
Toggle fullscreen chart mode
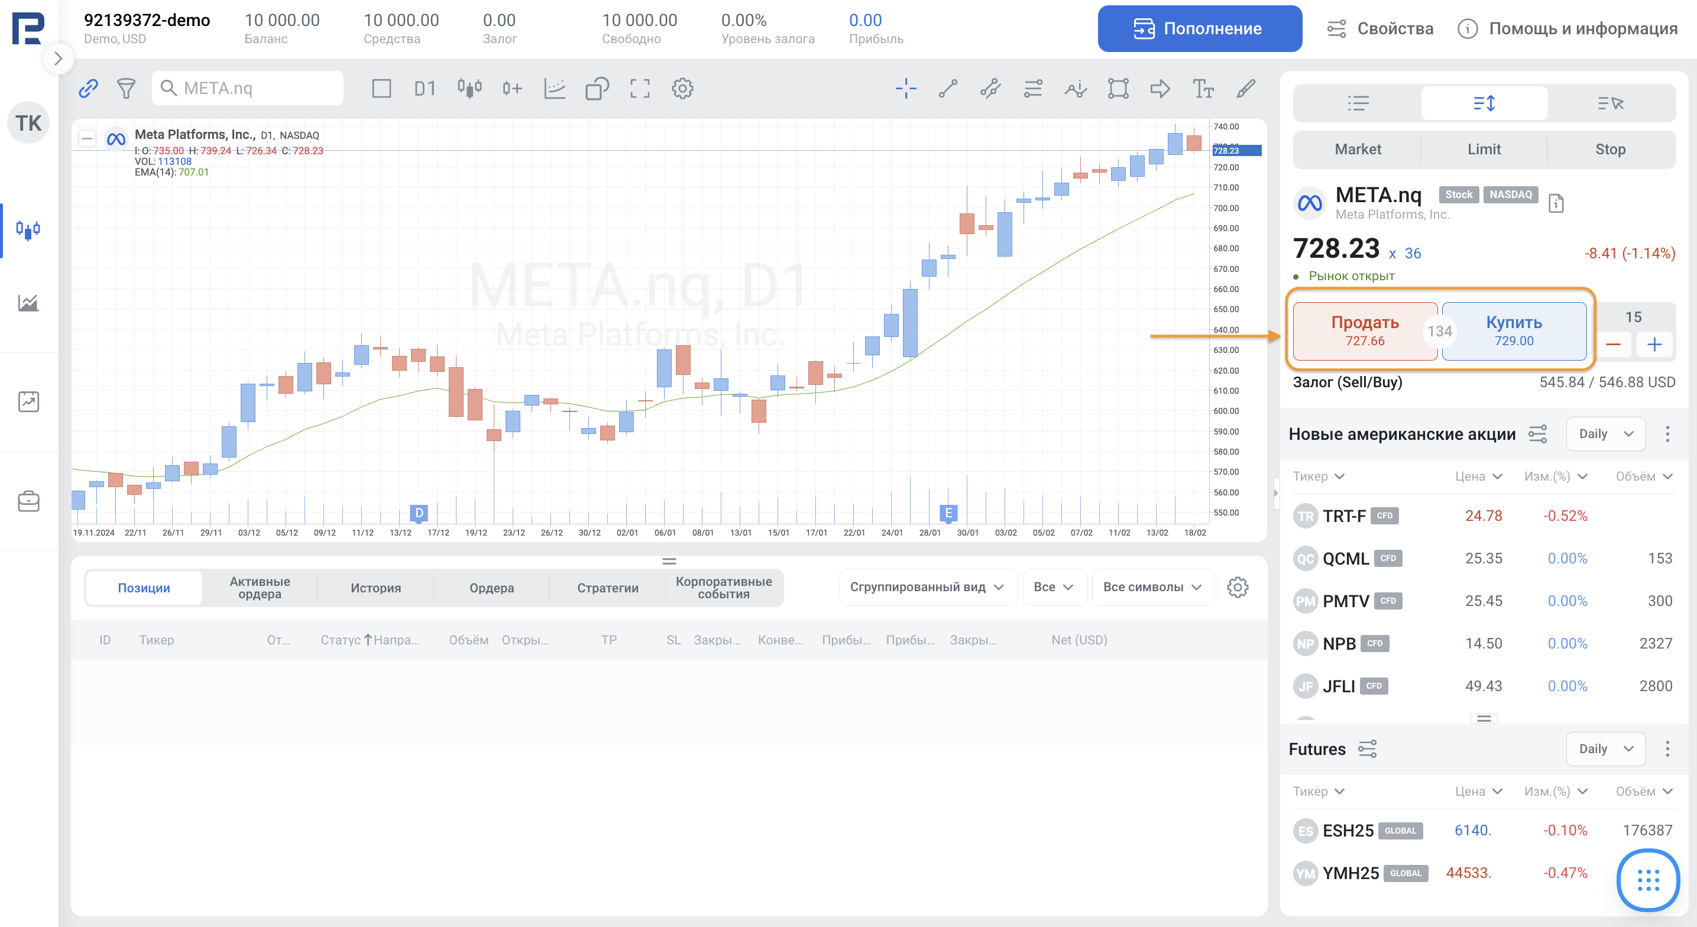(639, 88)
